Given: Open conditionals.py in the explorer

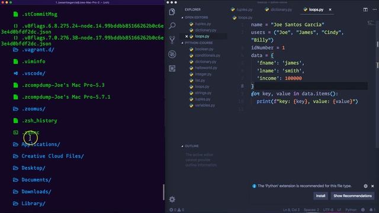Looking at the screenshot, I should 207,55.
